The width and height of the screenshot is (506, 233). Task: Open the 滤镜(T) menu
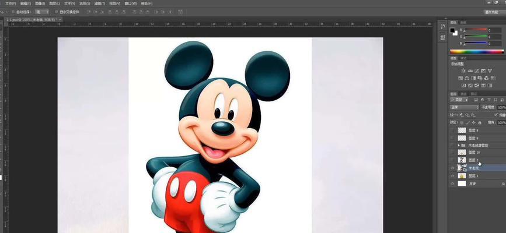[100, 3]
